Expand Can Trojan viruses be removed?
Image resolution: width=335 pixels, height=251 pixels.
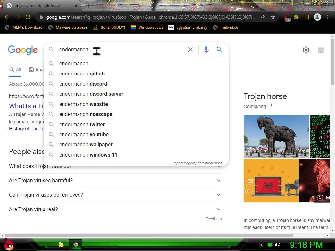click(116, 195)
